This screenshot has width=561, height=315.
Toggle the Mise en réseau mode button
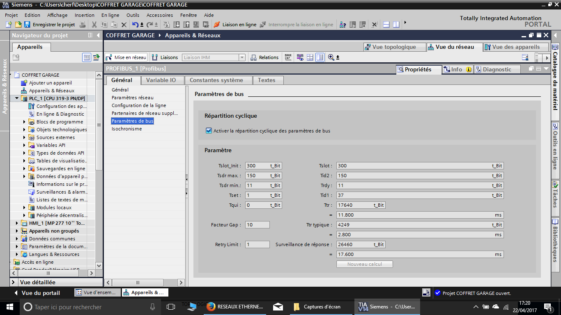pyautogui.click(x=126, y=57)
